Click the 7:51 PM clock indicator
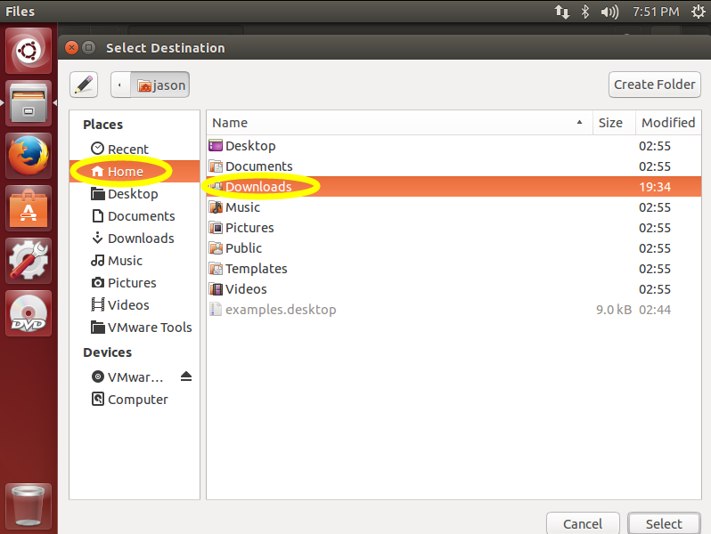Image resolution: width=711 pixels, height=534 pixels. (x=656, y=12)
